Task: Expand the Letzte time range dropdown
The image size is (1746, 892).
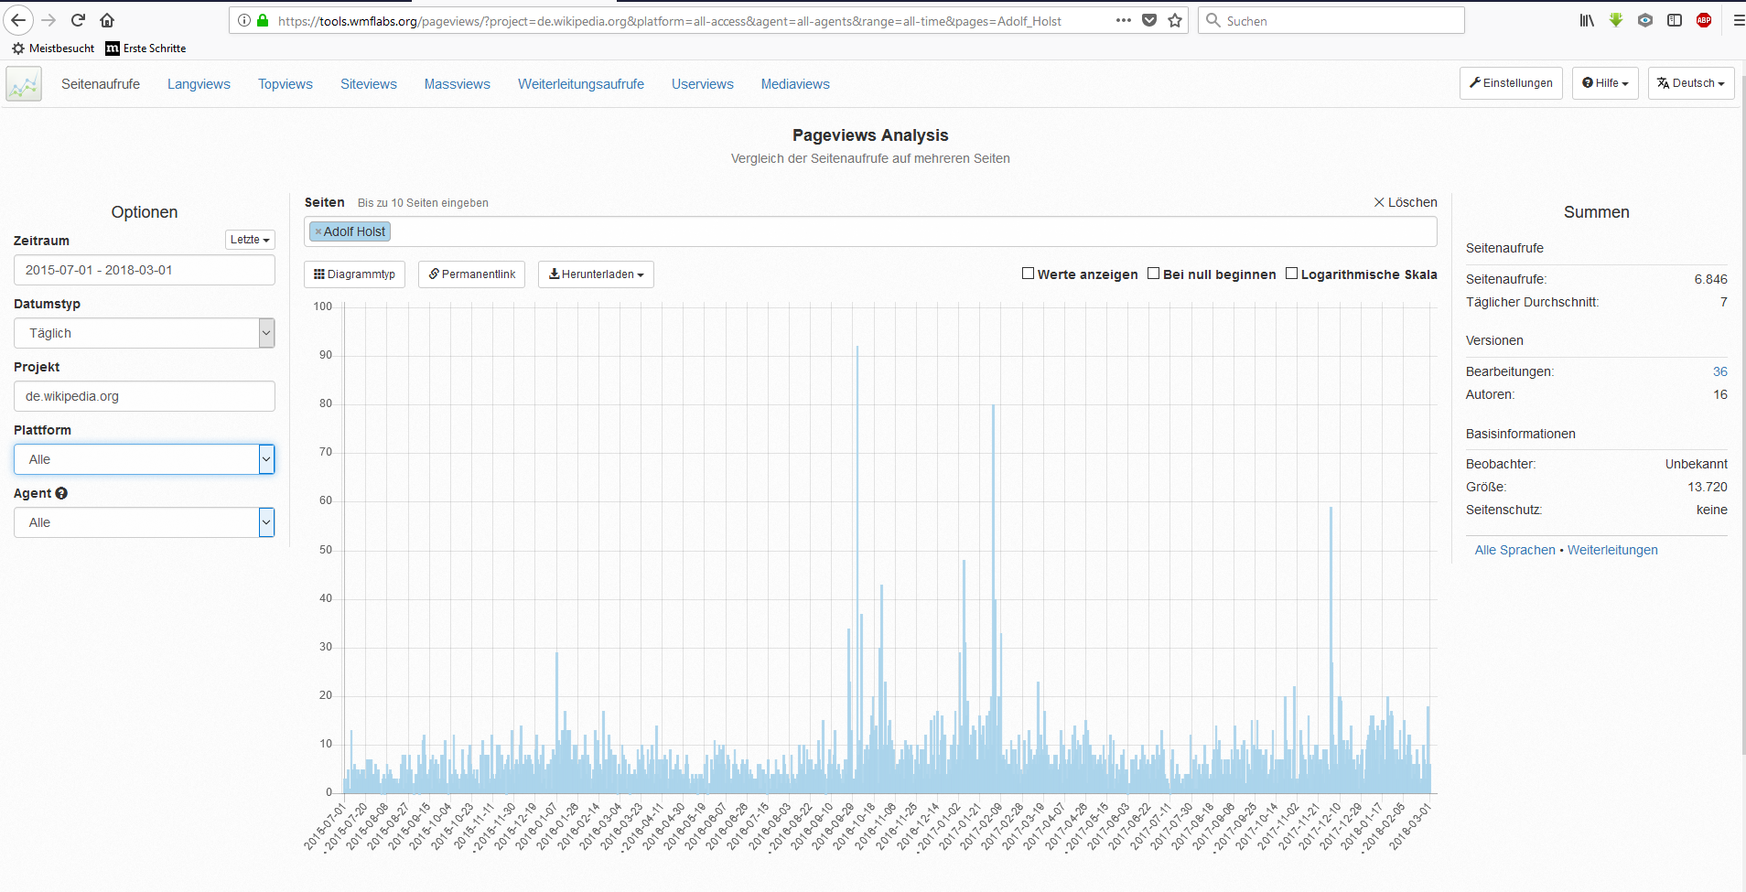Action: [x=249, y=240]
